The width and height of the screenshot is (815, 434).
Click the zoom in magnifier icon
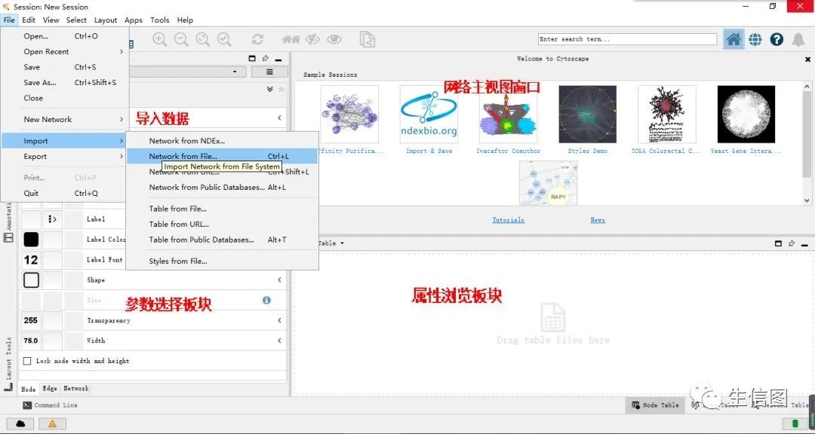pyautogui.click(x=159, y=39)
